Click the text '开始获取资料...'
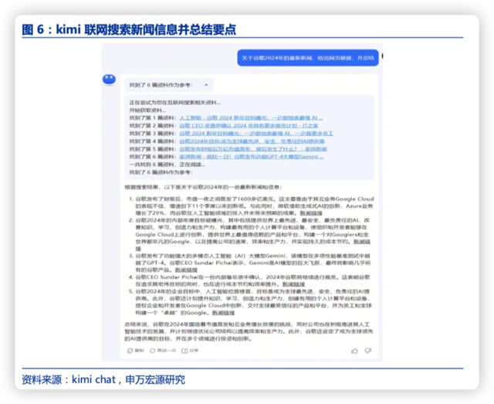Screen dimensions: 494x404 click(x=147, y=110)
